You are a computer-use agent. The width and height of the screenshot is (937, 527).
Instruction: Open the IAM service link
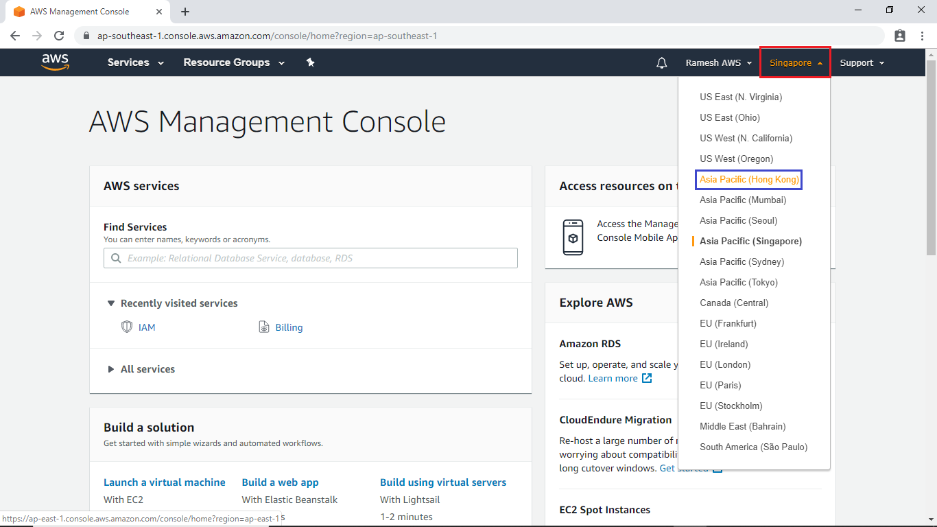click(x=147, y=327)
